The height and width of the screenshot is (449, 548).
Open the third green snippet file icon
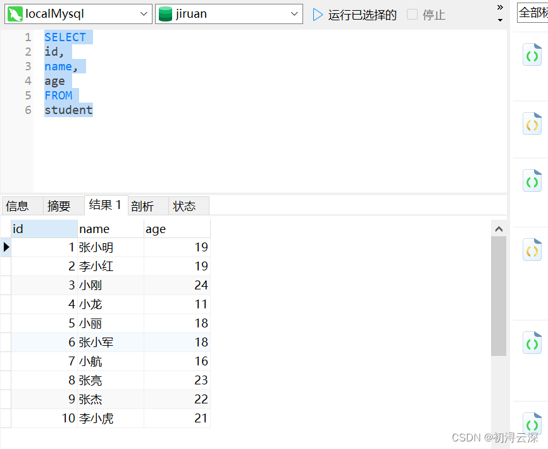(x=532, y=180)
